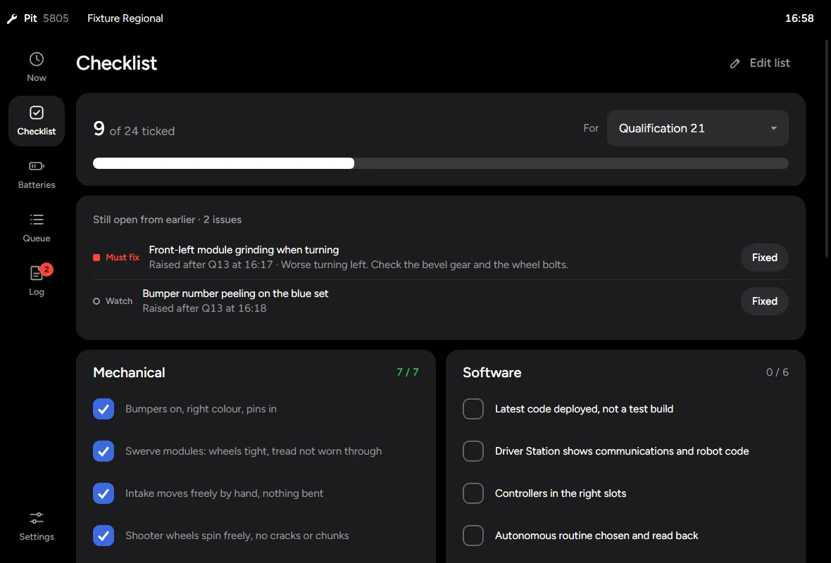The width and height of the screenshot is (831, 563).
Task: Click the 16:58 clock time
Action: (x=799, y=18)
